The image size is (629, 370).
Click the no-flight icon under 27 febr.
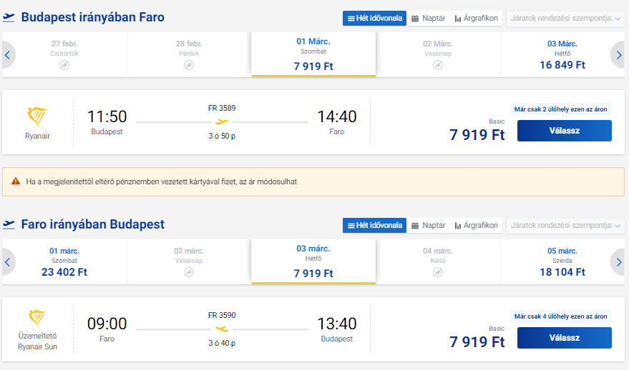[x=64, y=65]
